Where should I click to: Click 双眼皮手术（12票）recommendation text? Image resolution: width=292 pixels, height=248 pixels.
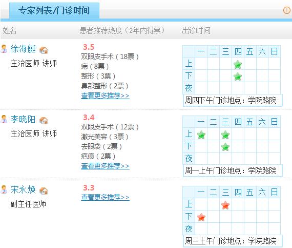(x=110, y=127)
